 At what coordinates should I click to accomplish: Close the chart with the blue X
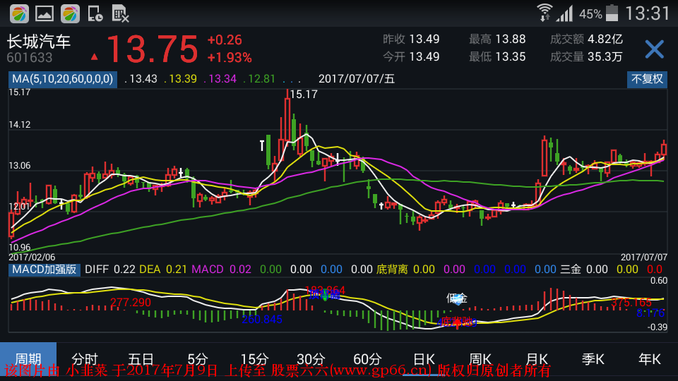point(654,49)
